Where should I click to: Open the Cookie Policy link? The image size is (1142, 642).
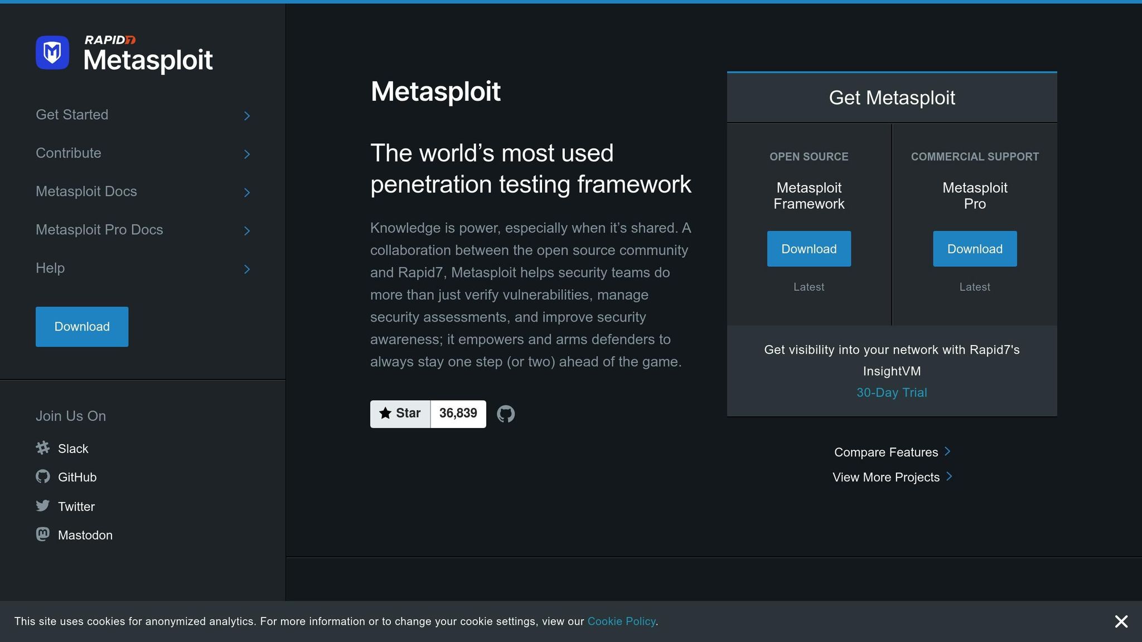click(x=621, y=621)
